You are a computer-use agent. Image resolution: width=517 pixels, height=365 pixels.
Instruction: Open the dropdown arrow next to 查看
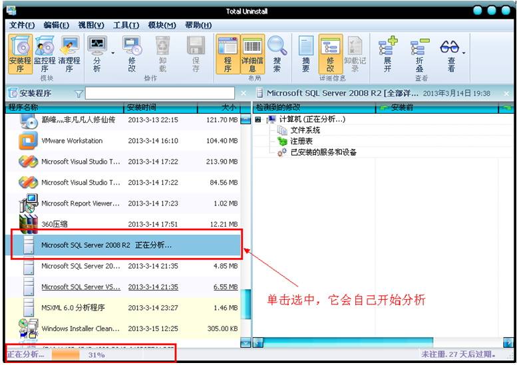[464, 53]
